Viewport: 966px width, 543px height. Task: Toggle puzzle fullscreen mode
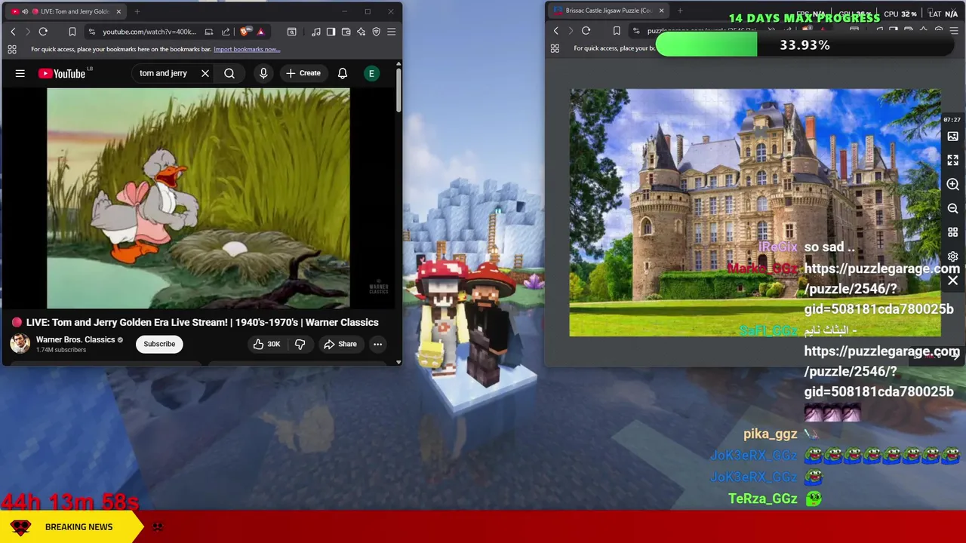pos(952,160)
